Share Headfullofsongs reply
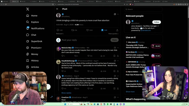Image resolution: width=189 pixels, height=106 pixels. click(x=118, y=71)
